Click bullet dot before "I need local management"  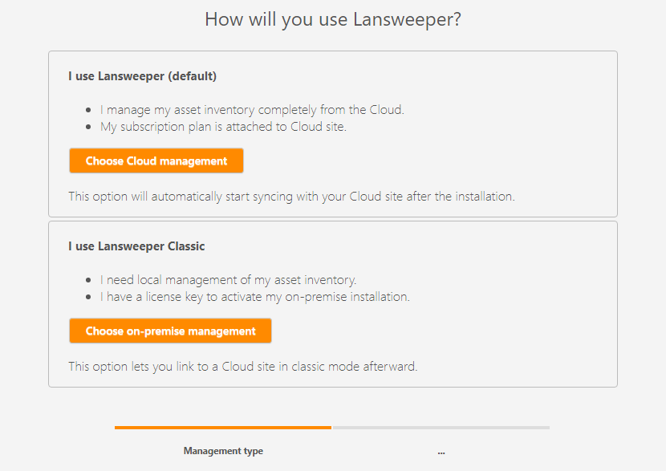tap(89, 281)
